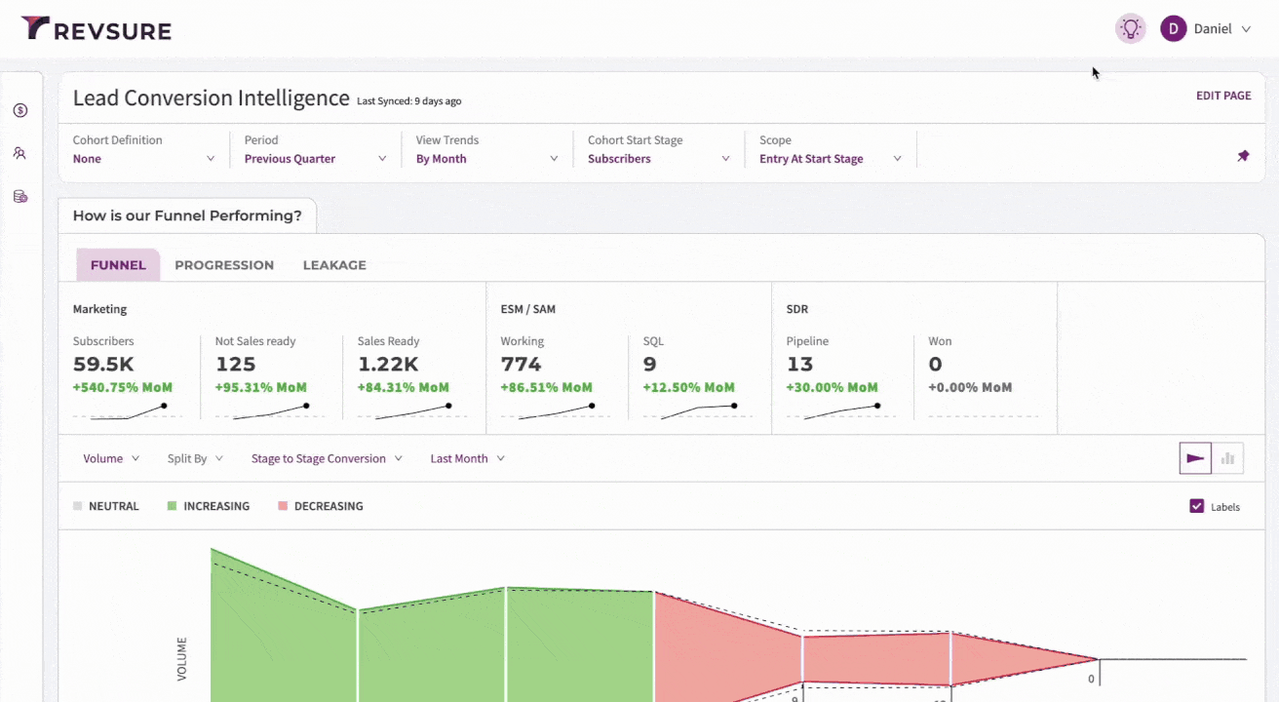Open the Volume dropdown
The image size is (1279, 702).
[111, 458]
